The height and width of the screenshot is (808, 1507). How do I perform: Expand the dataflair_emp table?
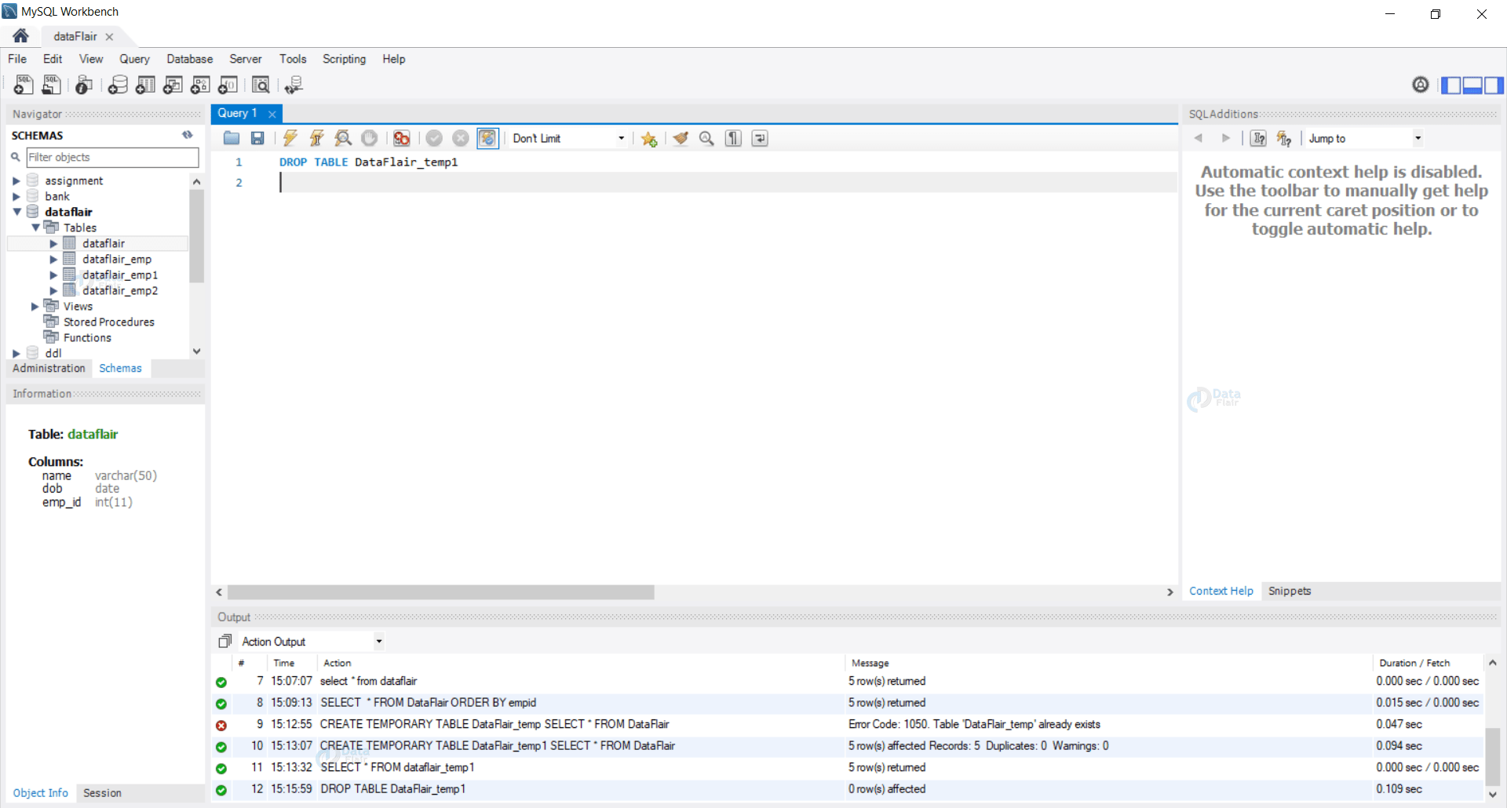[x=53, y=259]
